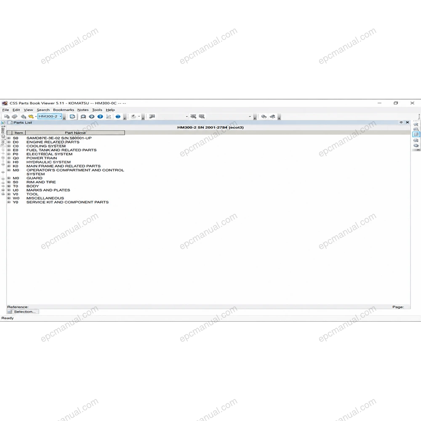Click the note flag icon before the empty combo
The height and width of the screenshot is (421, 421).
pos(152,117)
